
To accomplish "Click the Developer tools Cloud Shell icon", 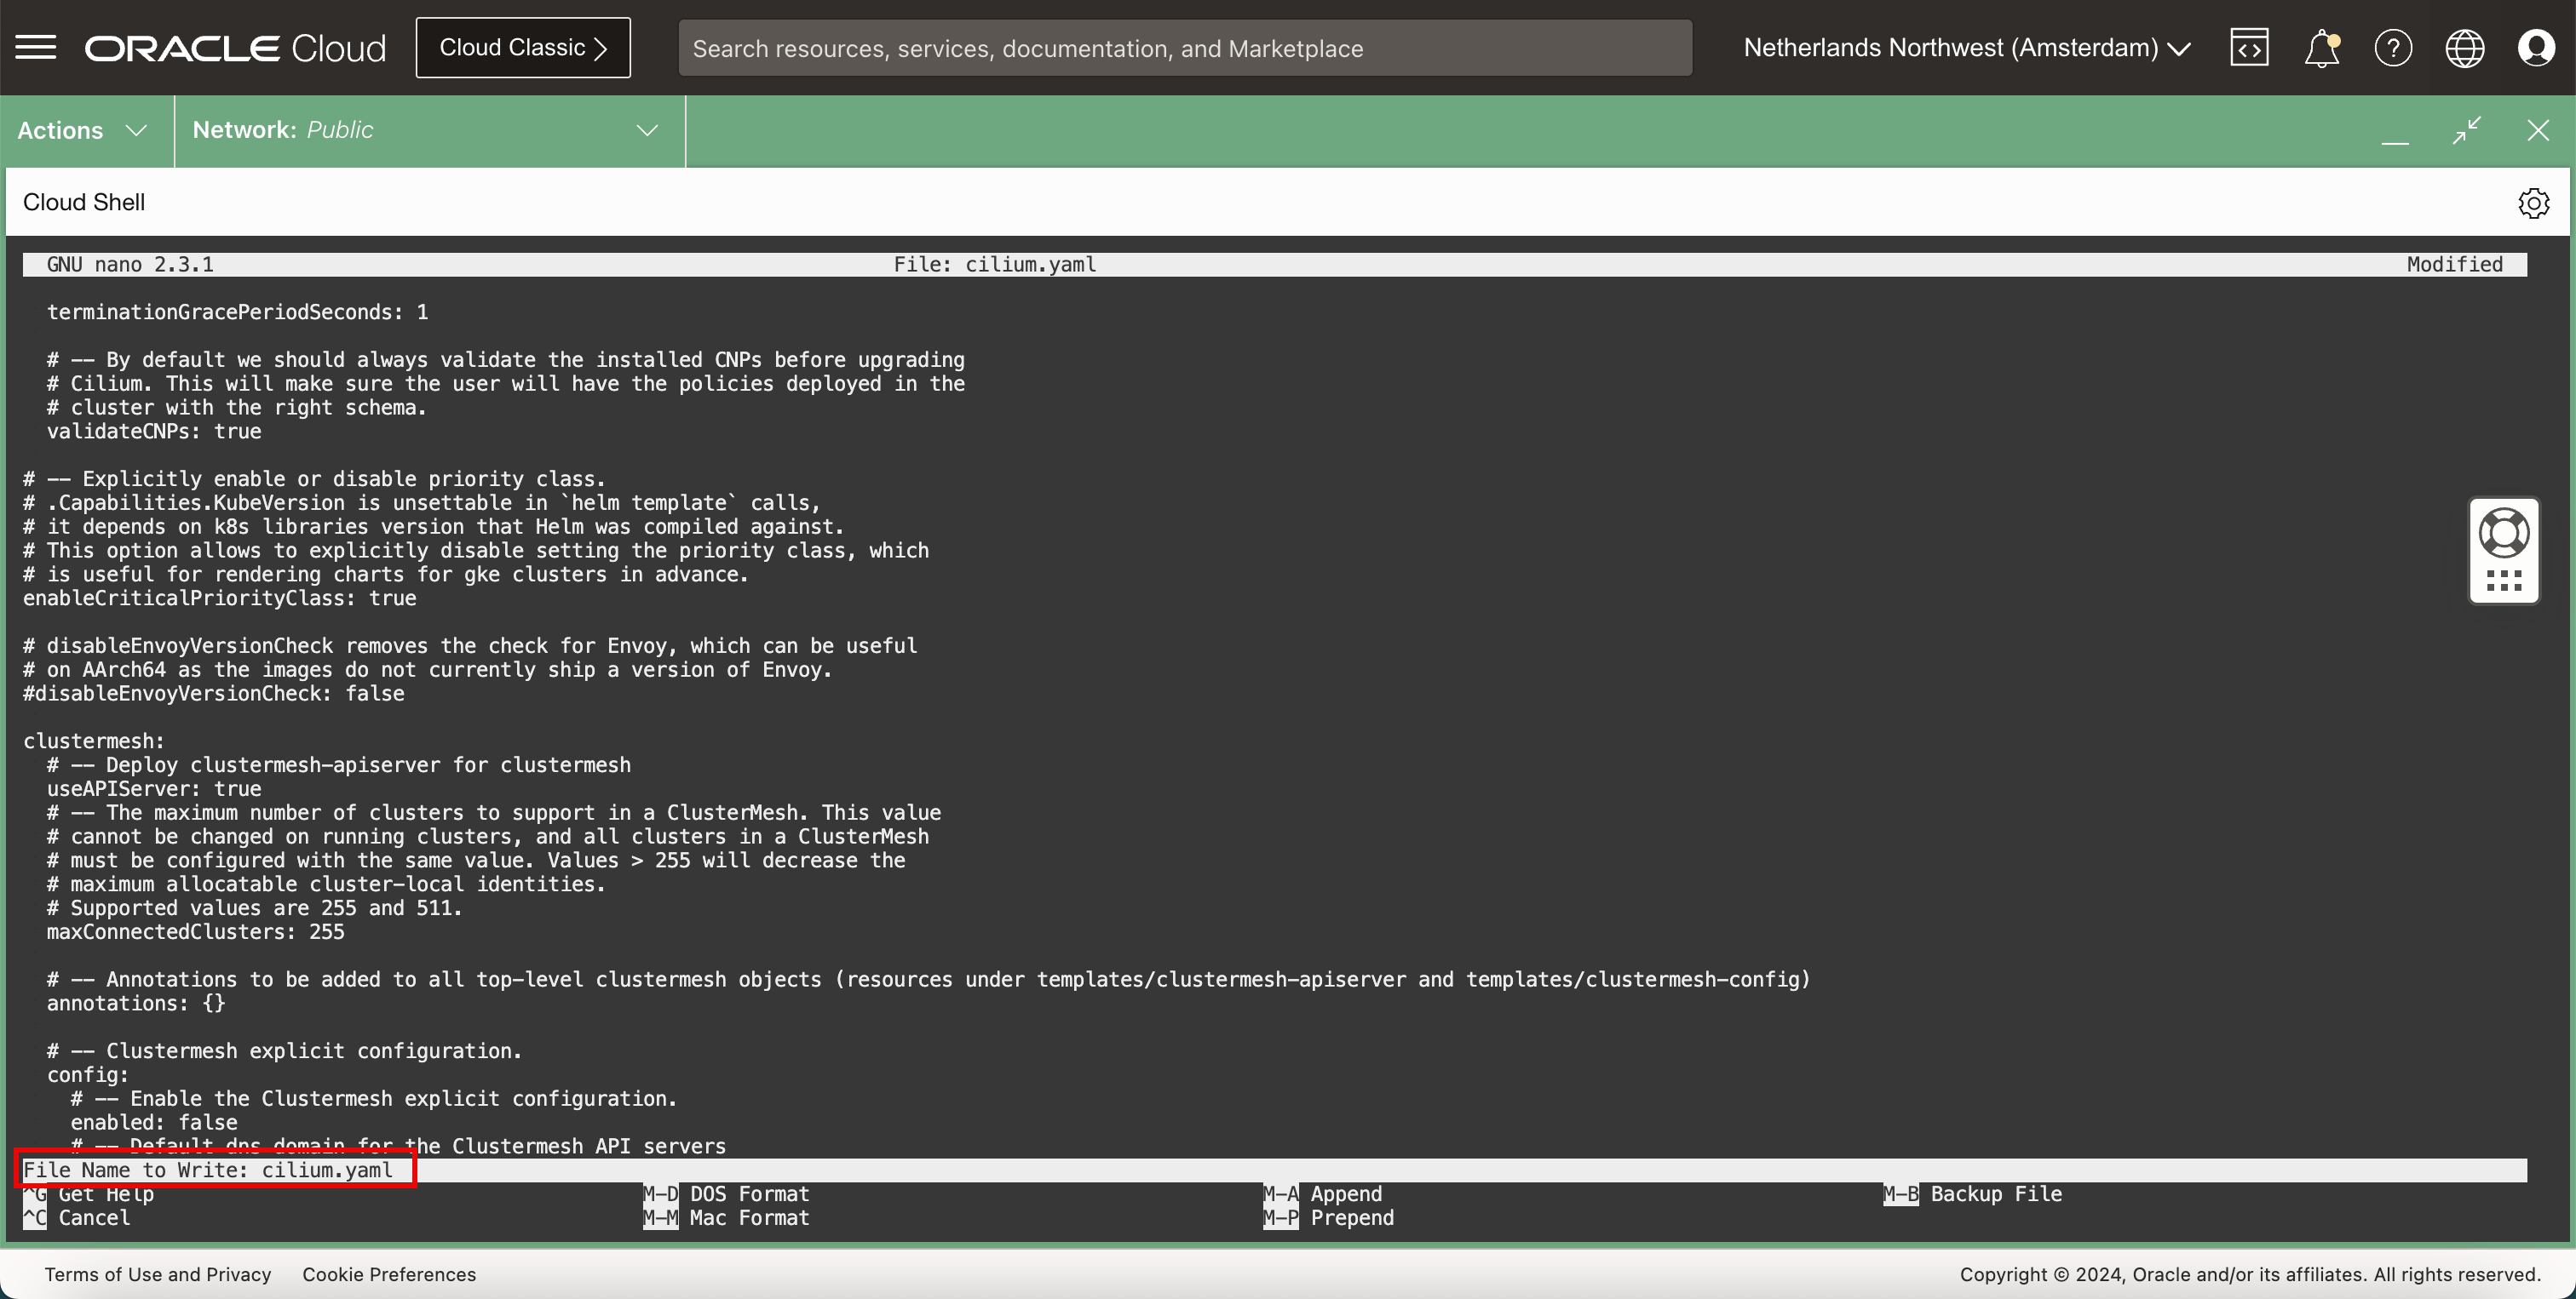I will [x=2249, y=47].
